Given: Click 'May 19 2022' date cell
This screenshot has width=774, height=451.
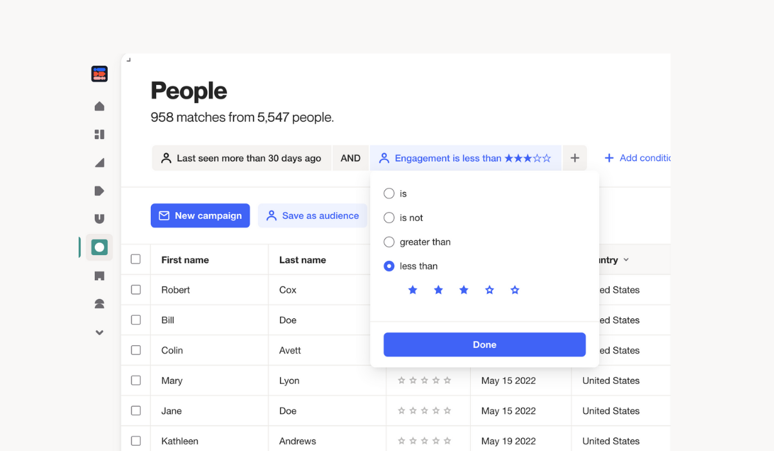Looking at the screenshot, I should click(508, 441).
